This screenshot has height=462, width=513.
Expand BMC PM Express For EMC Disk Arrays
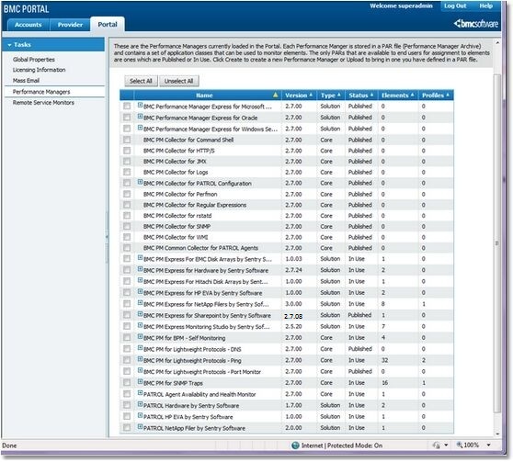tap(140, 258)
